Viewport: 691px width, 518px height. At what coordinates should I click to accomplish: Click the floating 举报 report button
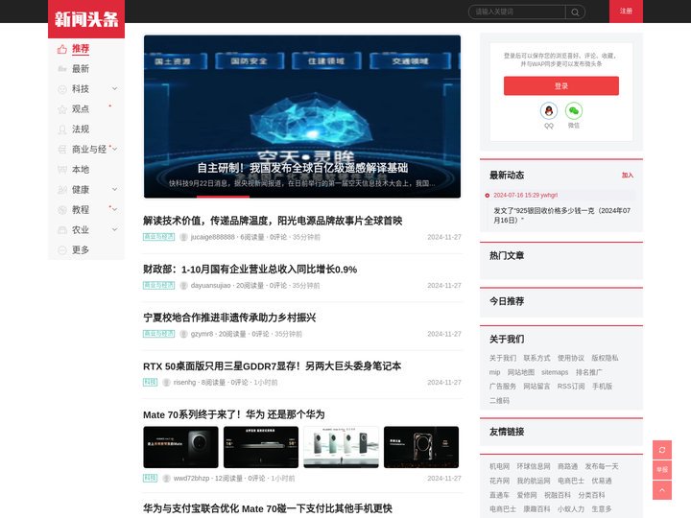click(662, 470)
